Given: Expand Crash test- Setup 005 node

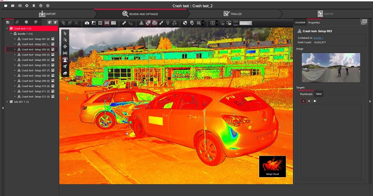Looking at the screenshot, I should 15,60.
